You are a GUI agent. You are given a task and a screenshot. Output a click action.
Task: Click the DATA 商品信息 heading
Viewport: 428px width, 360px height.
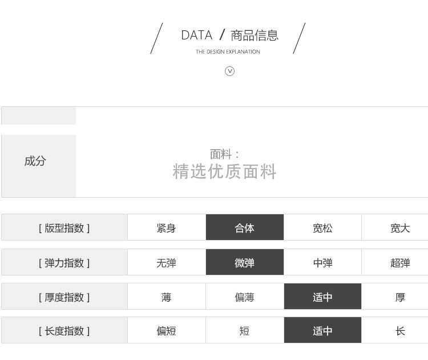click(229, 35)
